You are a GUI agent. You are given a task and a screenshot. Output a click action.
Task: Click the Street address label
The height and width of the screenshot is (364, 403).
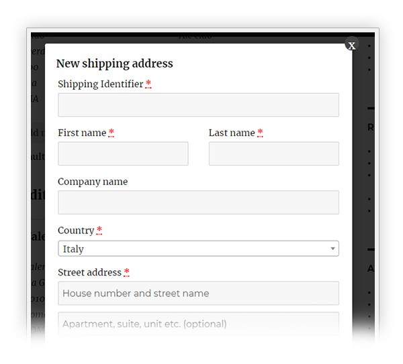tap(89, 272)
